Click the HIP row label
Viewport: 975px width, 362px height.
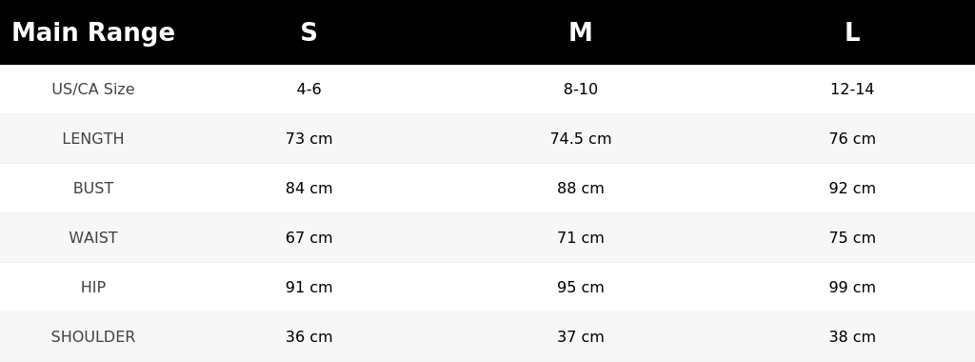tap(93, 288)
